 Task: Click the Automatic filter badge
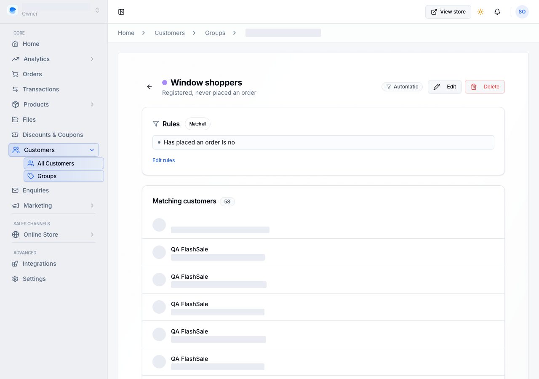coord(402,87)
